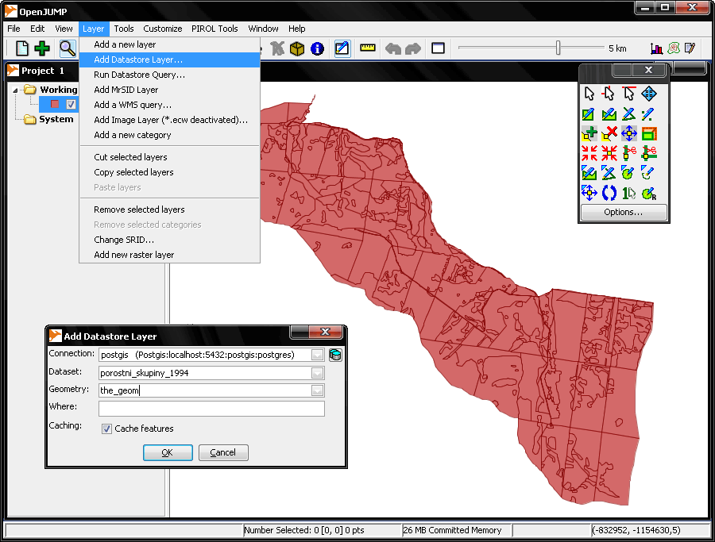The height and width of the screenshot is (542, 715).
Task: Choose Add MrSID Layer menu item
Action: tap(170, 90)
